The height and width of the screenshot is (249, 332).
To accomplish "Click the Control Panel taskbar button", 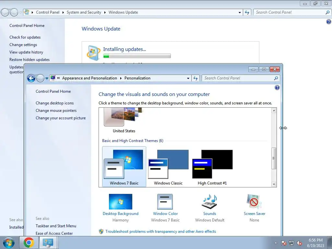I will pos(48,243).
